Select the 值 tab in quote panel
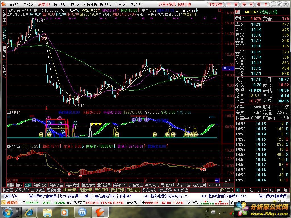291x218 pixels. point(278,190)
